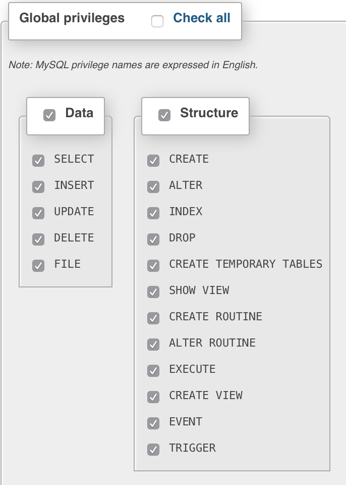Toggle the UPDATE privilege off

click(x=38, y=213)
